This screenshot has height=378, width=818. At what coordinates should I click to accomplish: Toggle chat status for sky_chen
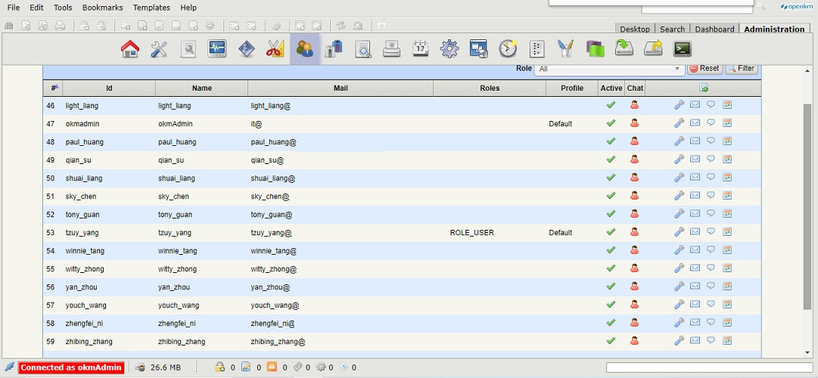pyautogui.click(x=635, y=196)
